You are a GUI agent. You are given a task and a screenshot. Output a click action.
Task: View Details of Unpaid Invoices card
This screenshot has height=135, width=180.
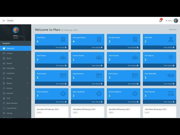tap(97, 84)
